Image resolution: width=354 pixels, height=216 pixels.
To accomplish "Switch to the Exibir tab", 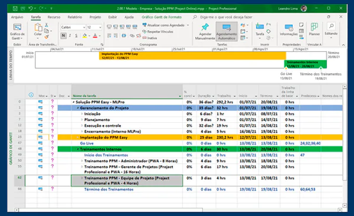I will (113, 17).
